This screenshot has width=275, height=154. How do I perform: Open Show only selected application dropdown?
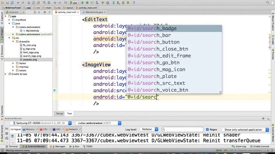click(245, 130)
